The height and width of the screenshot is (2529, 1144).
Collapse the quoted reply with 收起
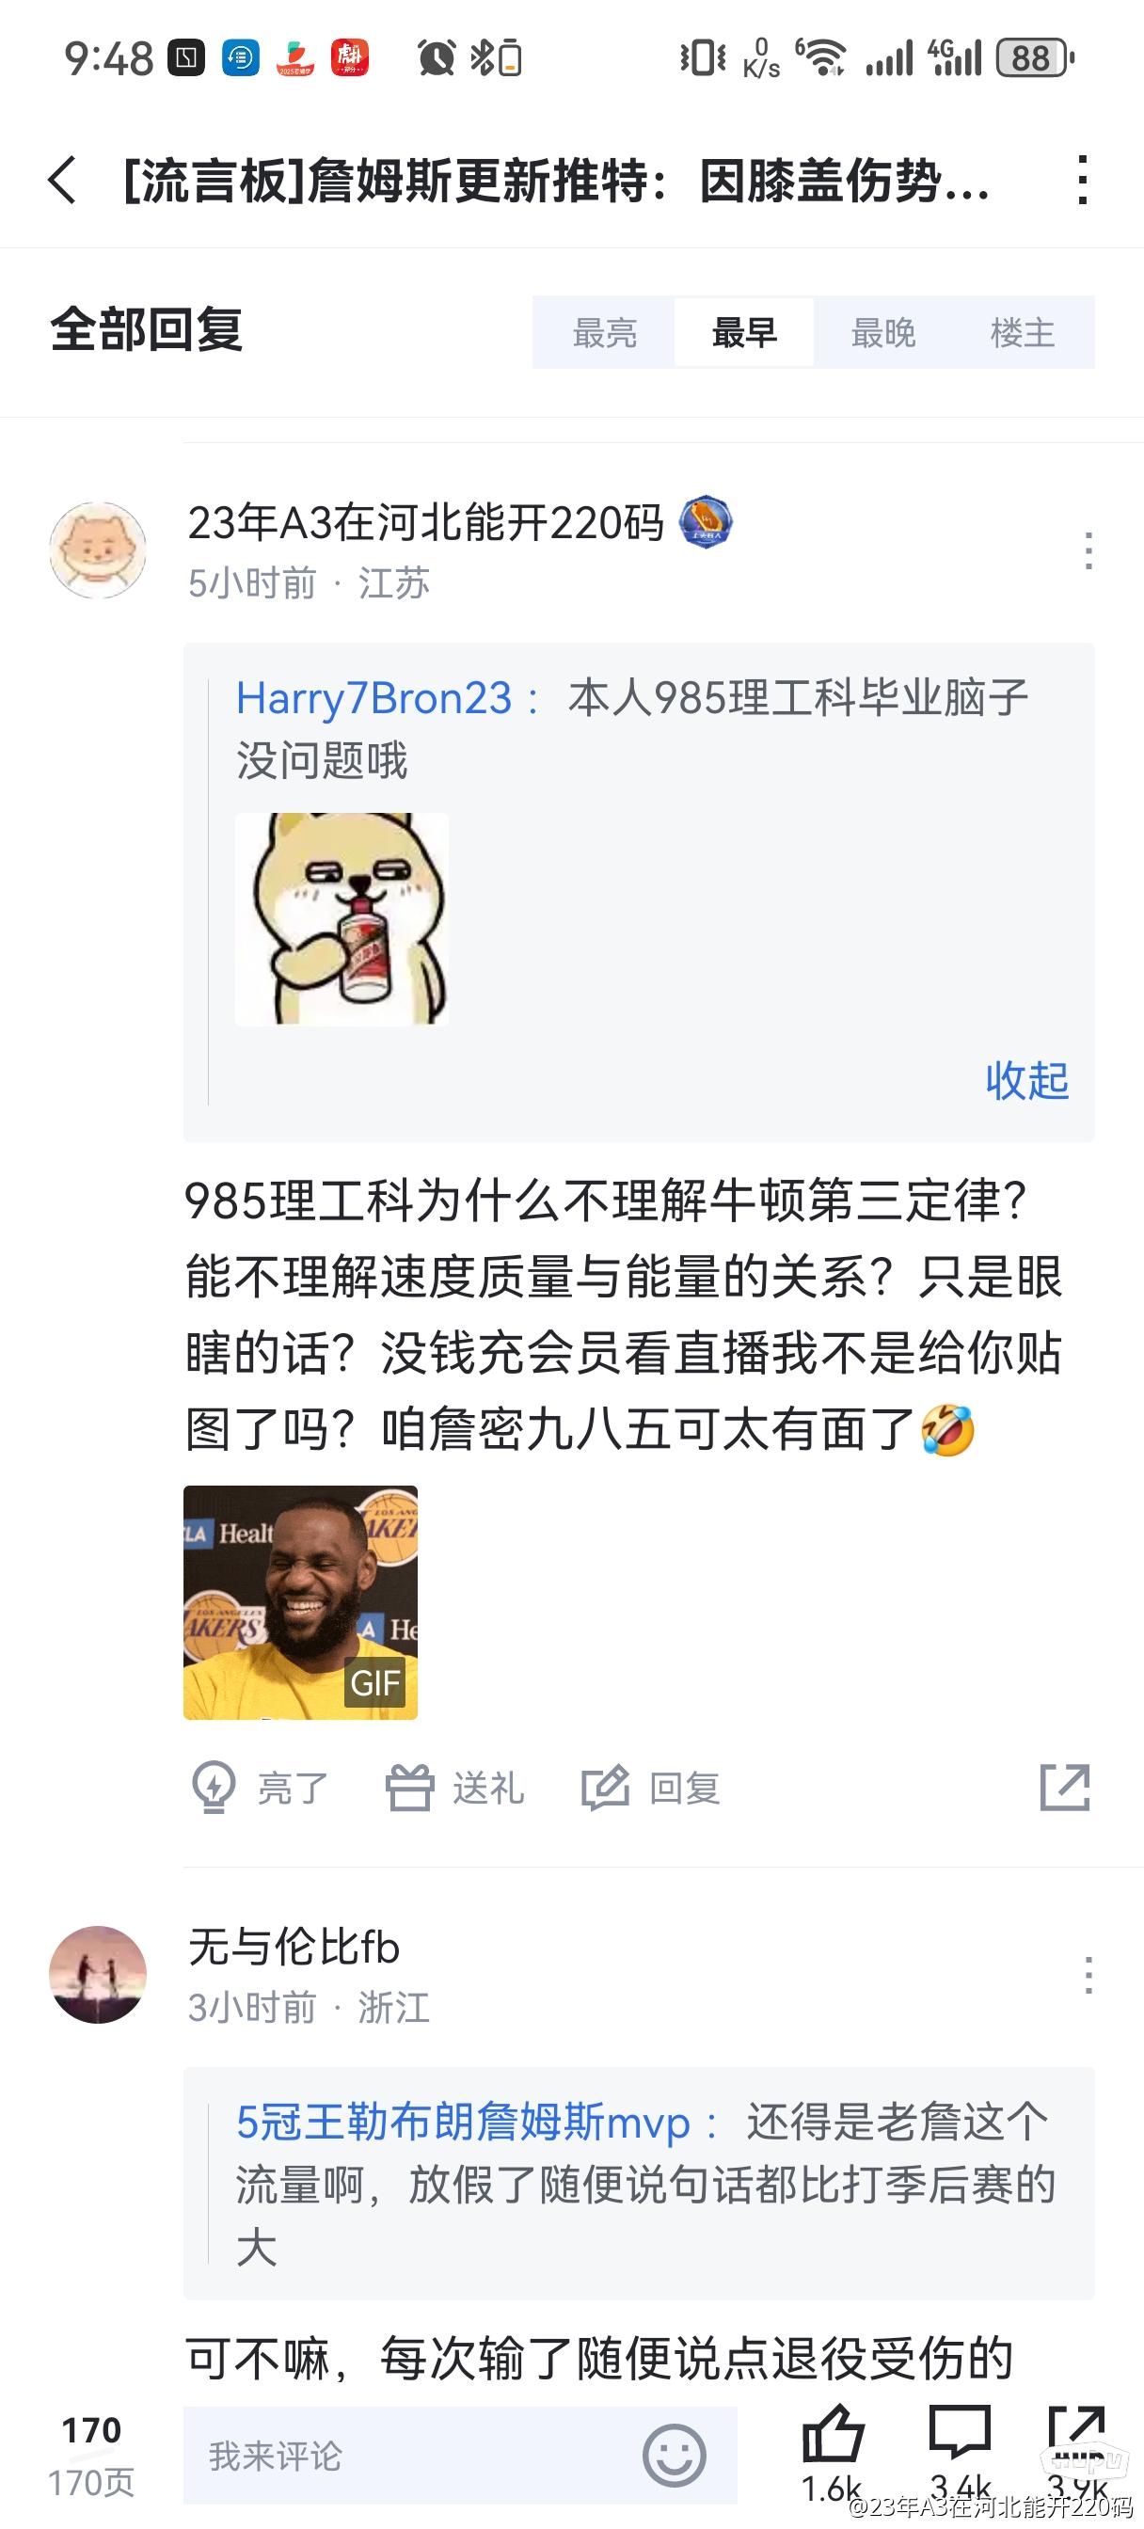1027,1081
